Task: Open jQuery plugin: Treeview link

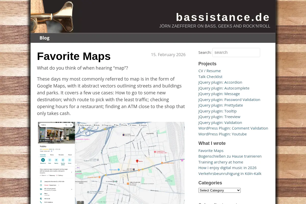Action: (x=219, y=117)
